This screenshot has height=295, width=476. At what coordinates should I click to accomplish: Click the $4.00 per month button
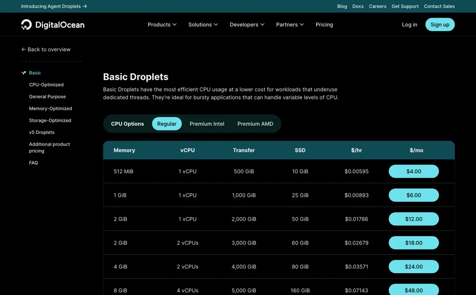click(x=413, y=172)
